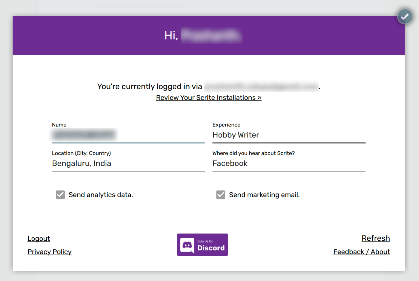Image resolution: width=419 pixels, height=281 pixels.
Task: Select the Hobby Writer experience value
Action: point(236,135)
